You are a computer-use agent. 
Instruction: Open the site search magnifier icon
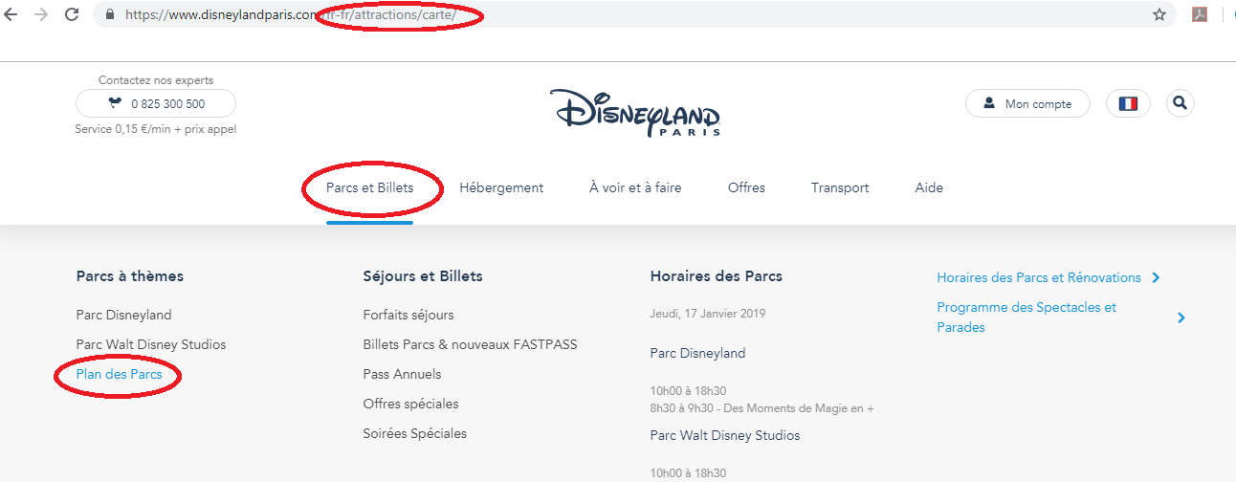1181,103
